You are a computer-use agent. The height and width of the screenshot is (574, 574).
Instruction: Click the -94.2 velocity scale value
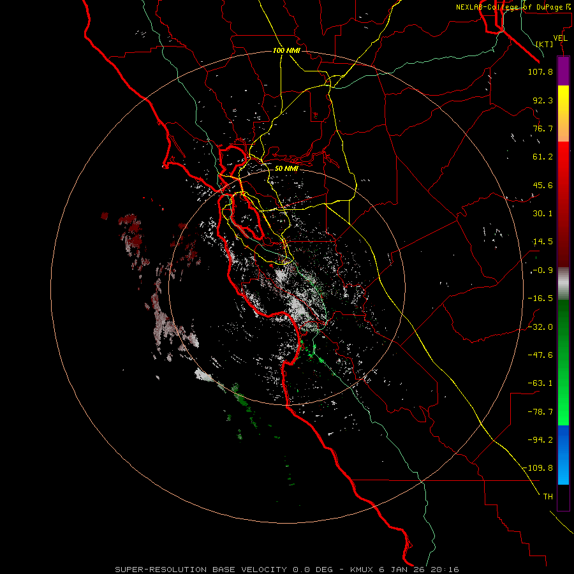(540, 440)
